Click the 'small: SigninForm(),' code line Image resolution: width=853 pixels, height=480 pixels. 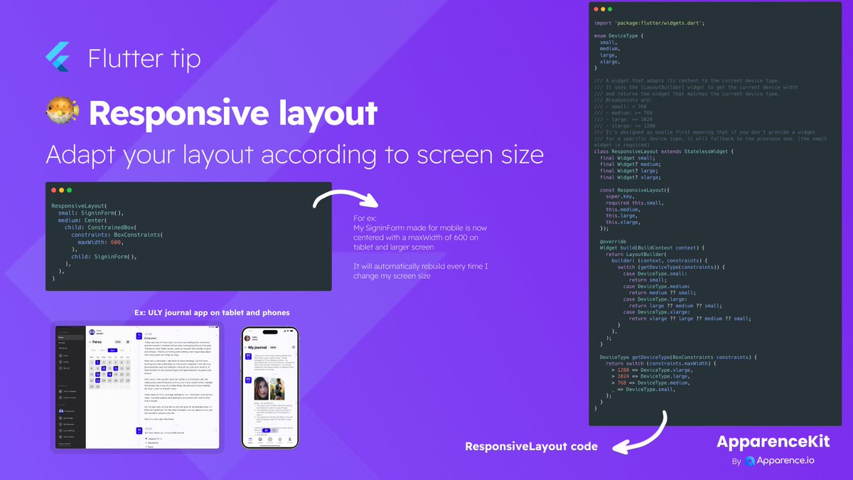coord(90,213)
